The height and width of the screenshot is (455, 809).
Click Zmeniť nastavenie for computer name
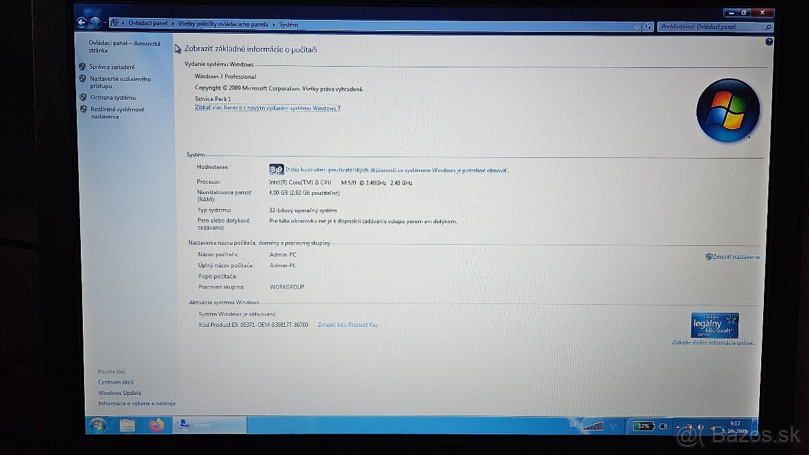(x=736, y=257)
